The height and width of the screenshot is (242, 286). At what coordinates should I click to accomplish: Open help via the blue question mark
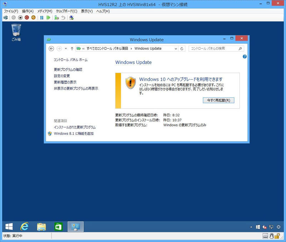pos(245,57)
